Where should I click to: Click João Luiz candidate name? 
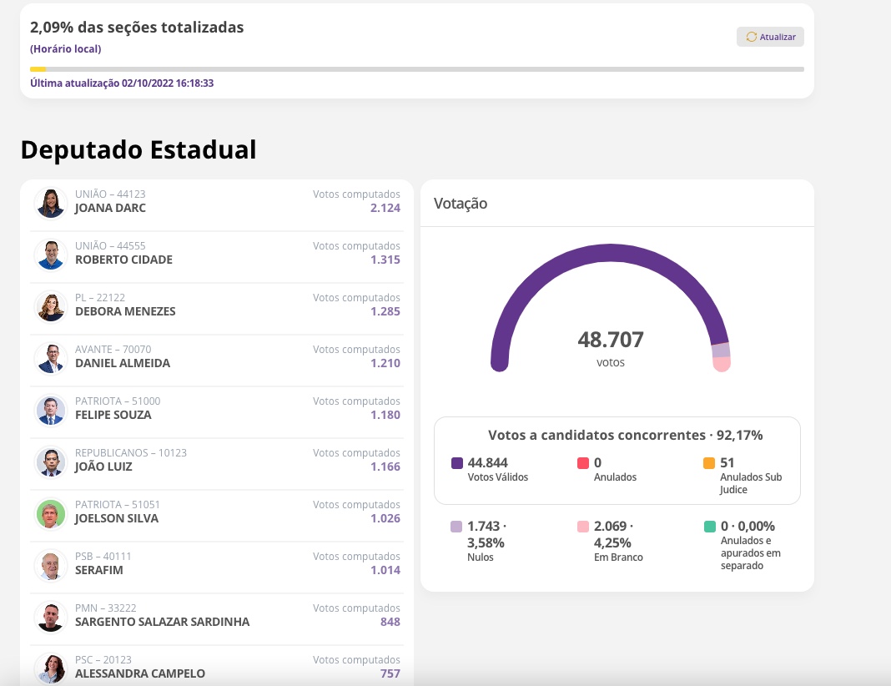click(103, 467)
